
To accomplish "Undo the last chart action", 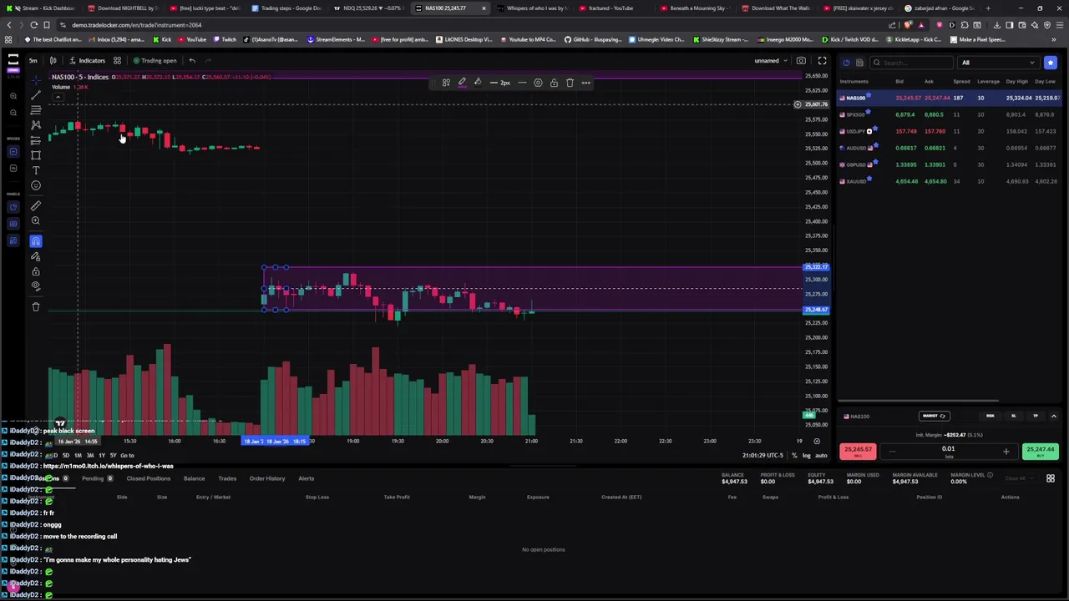I will coord(192,60).
